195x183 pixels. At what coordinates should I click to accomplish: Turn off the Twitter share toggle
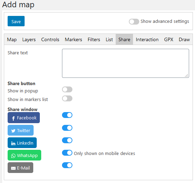point(67,128)
